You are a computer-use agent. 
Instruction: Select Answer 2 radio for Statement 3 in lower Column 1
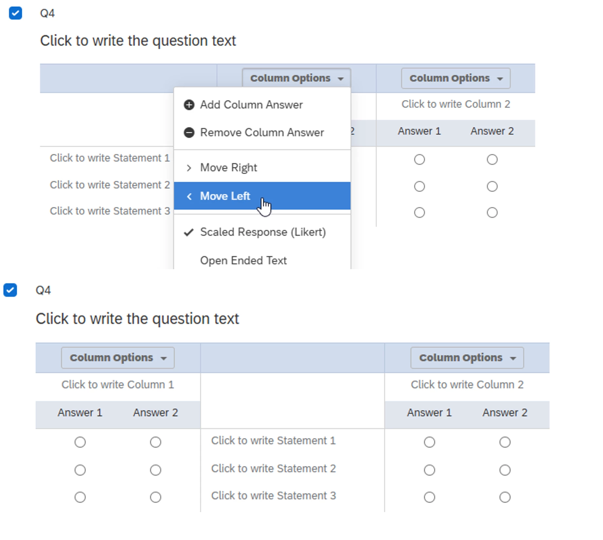coord(155,497)
